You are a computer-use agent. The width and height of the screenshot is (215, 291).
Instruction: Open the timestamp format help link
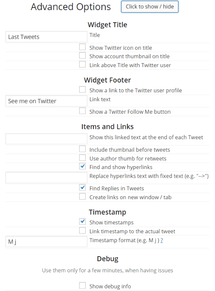click(162, 240)
